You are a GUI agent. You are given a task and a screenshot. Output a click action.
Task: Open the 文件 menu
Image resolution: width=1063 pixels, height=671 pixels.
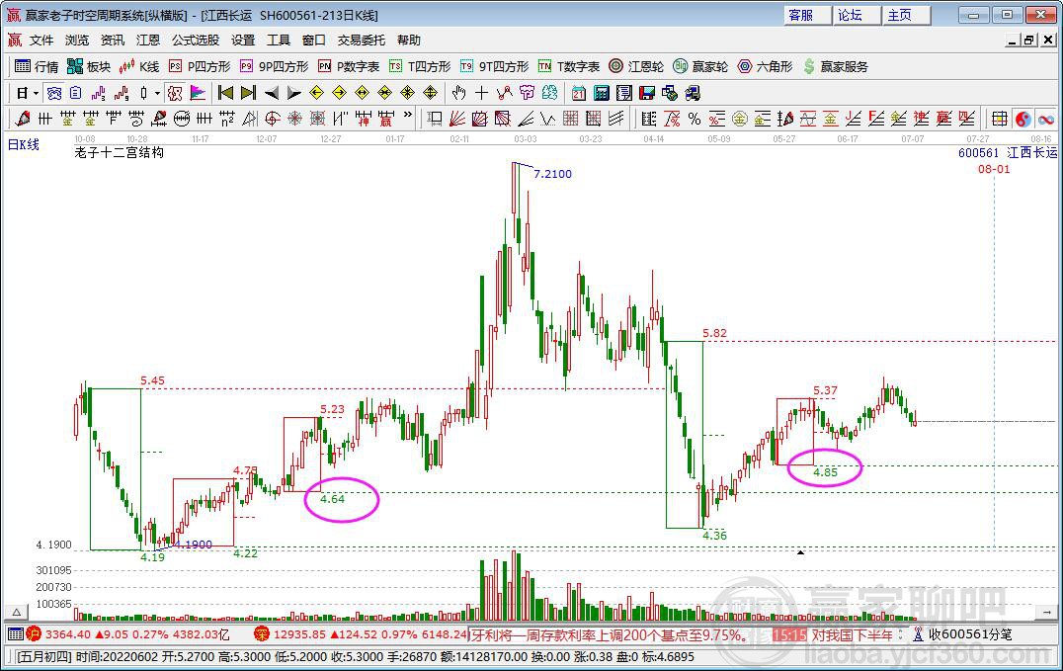coord(41,41)
